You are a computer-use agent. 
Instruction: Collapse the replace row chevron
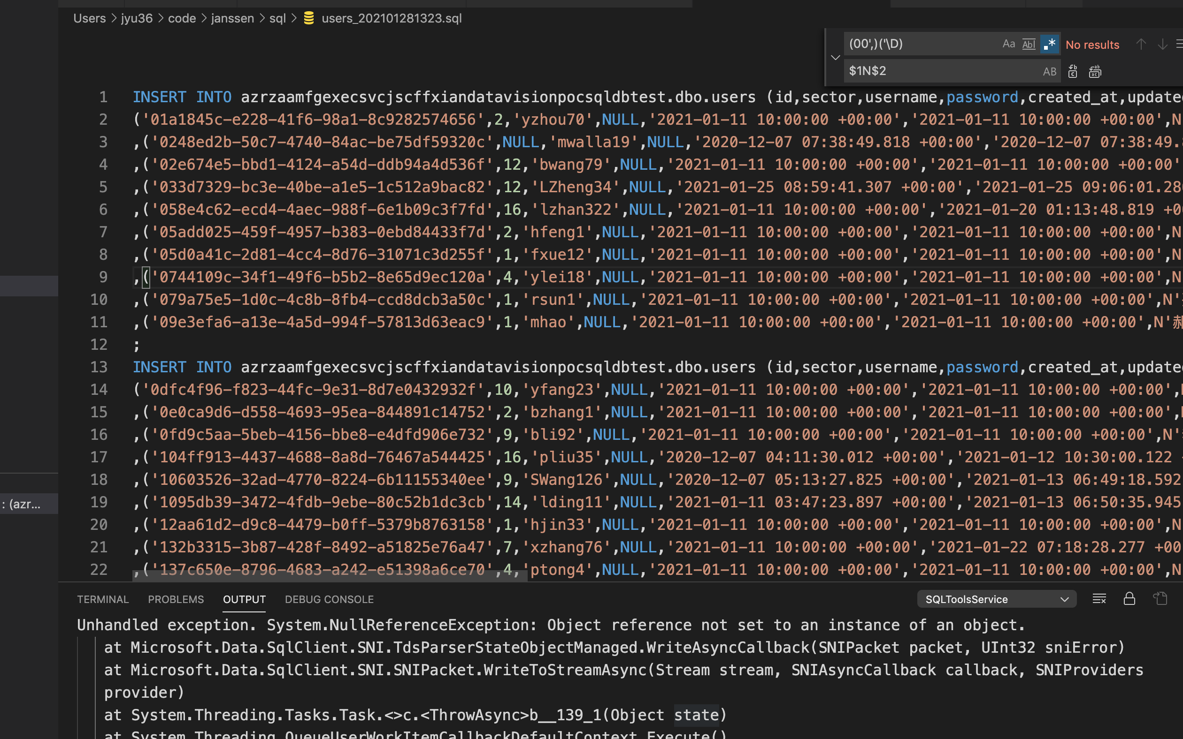pos(835,58)
